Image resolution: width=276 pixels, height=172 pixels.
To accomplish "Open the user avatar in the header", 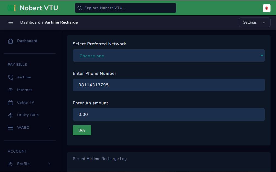I will click(266, 8).
